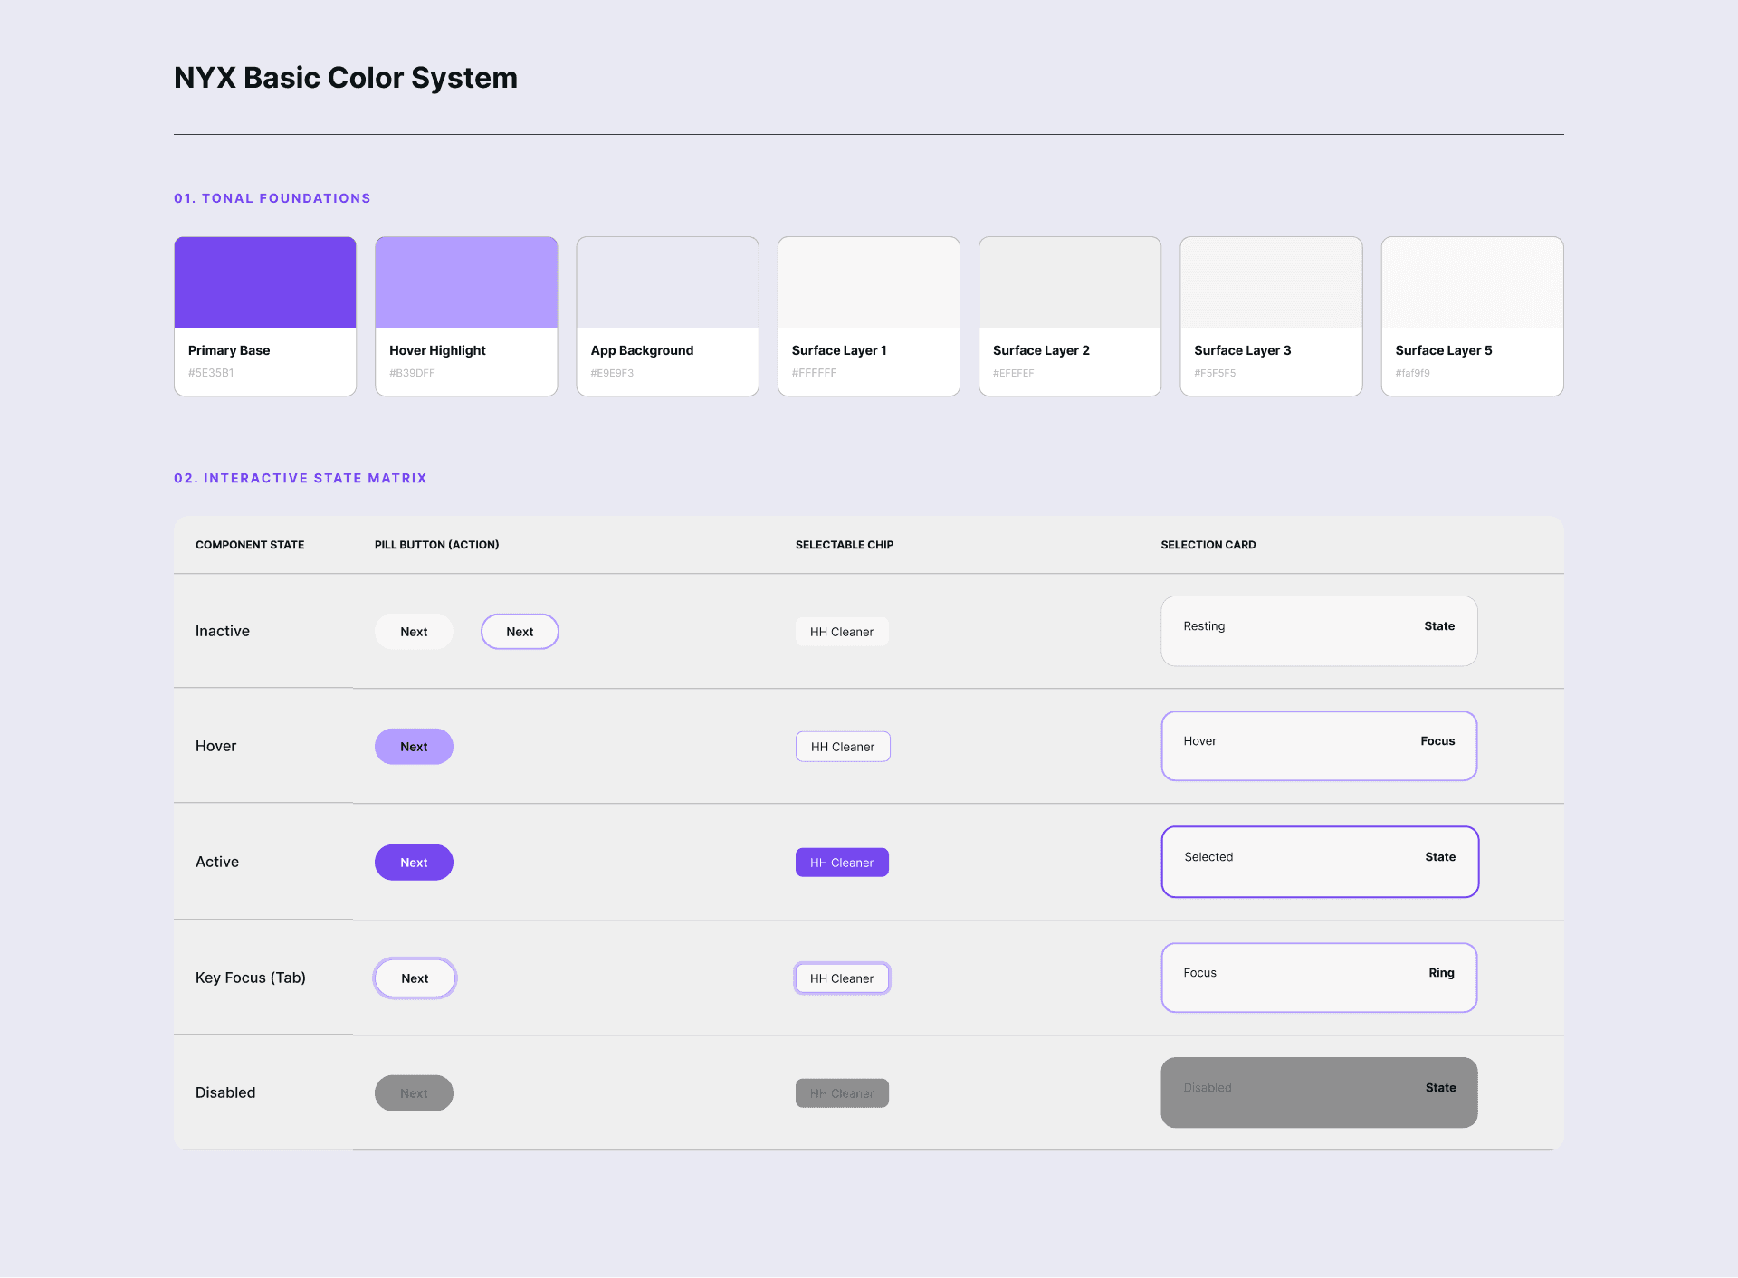Click the "#5E35B1" hex code text
Viewport: 1738px width, 1278px height.
pos(211,373)
